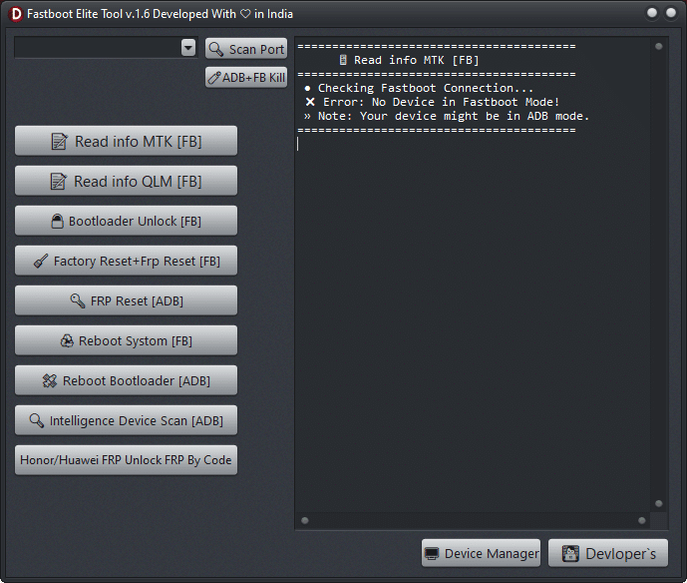Click the Read info QLM [FB] button

pos(126,181)
